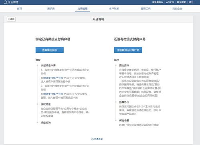200x145 pixels.
Task: Click the 企业微信 logo icon
Action: click(5, 2)
